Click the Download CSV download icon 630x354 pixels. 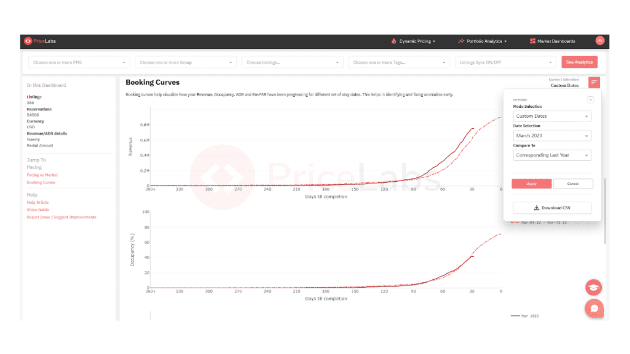click(536, 208)
